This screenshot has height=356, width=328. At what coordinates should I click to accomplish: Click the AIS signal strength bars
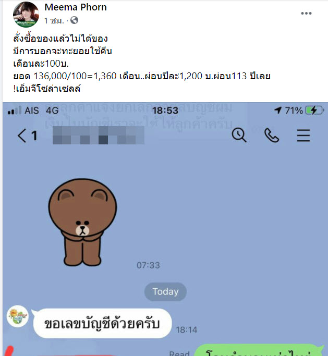15,111
